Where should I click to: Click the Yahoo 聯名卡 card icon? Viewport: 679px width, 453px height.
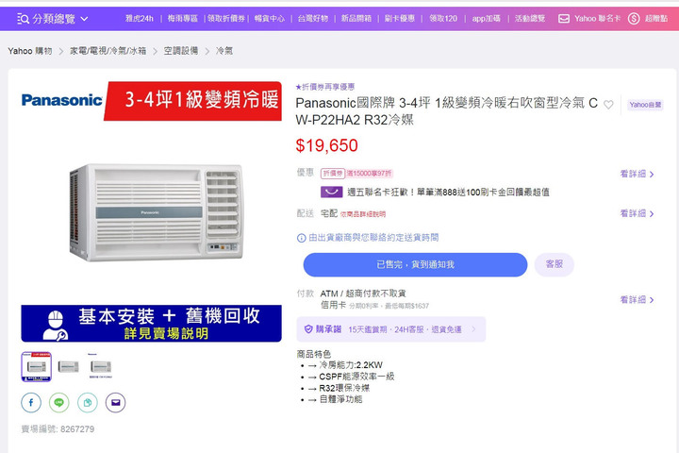tap(564, 19)
